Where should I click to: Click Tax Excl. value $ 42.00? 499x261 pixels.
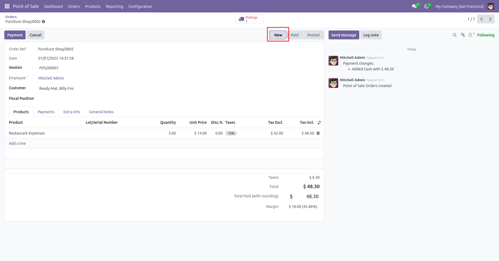pos(277,133)
